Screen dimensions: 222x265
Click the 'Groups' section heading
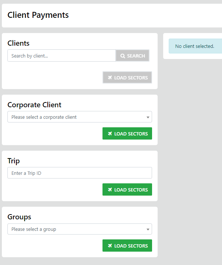point(19,217)
